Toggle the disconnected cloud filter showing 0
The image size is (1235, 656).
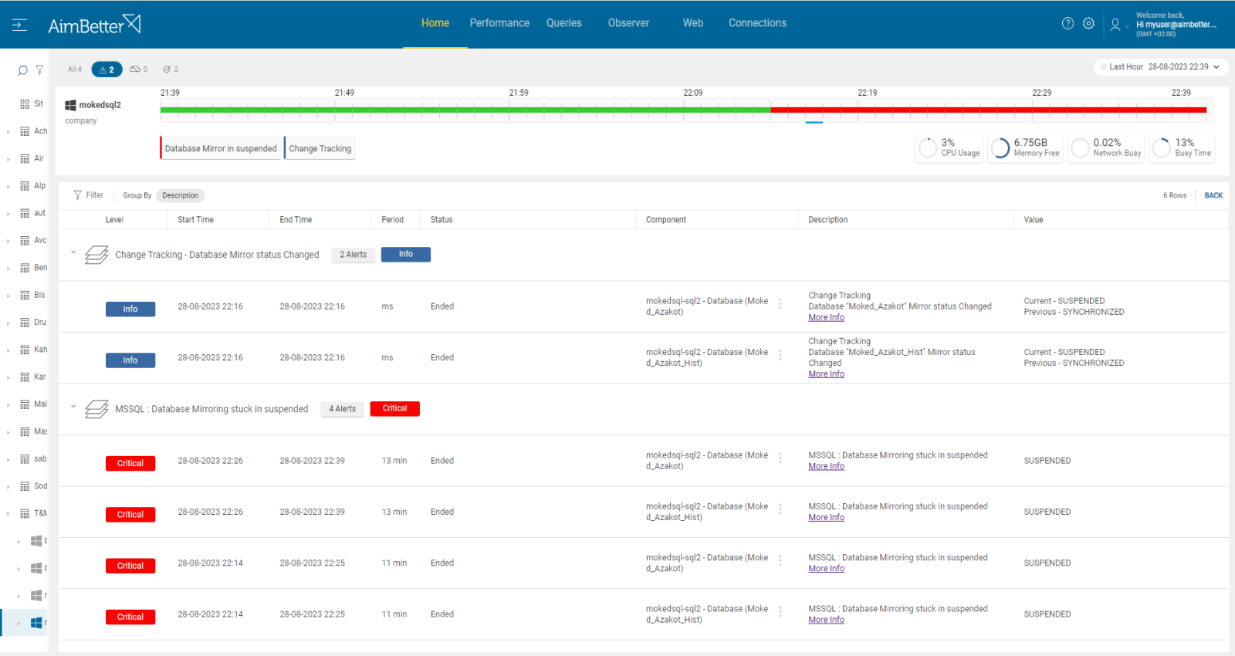click(x=139, y=69)
